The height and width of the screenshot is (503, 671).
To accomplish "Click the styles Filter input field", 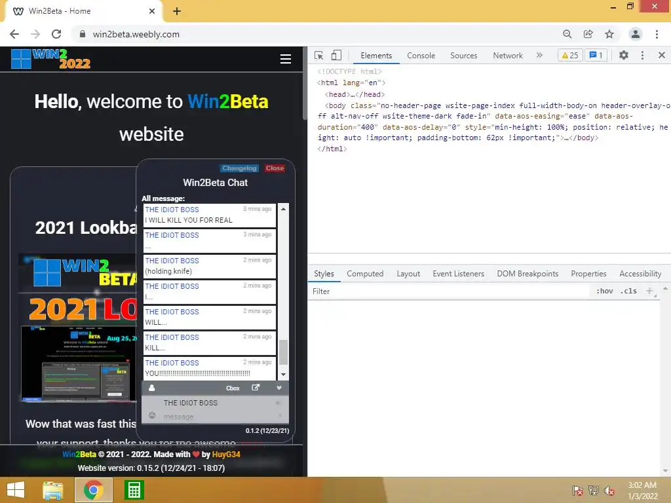I will pyautogui.click(x=450, y=291).
